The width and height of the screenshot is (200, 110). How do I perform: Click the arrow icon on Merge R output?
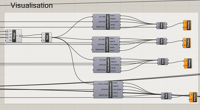20,36
